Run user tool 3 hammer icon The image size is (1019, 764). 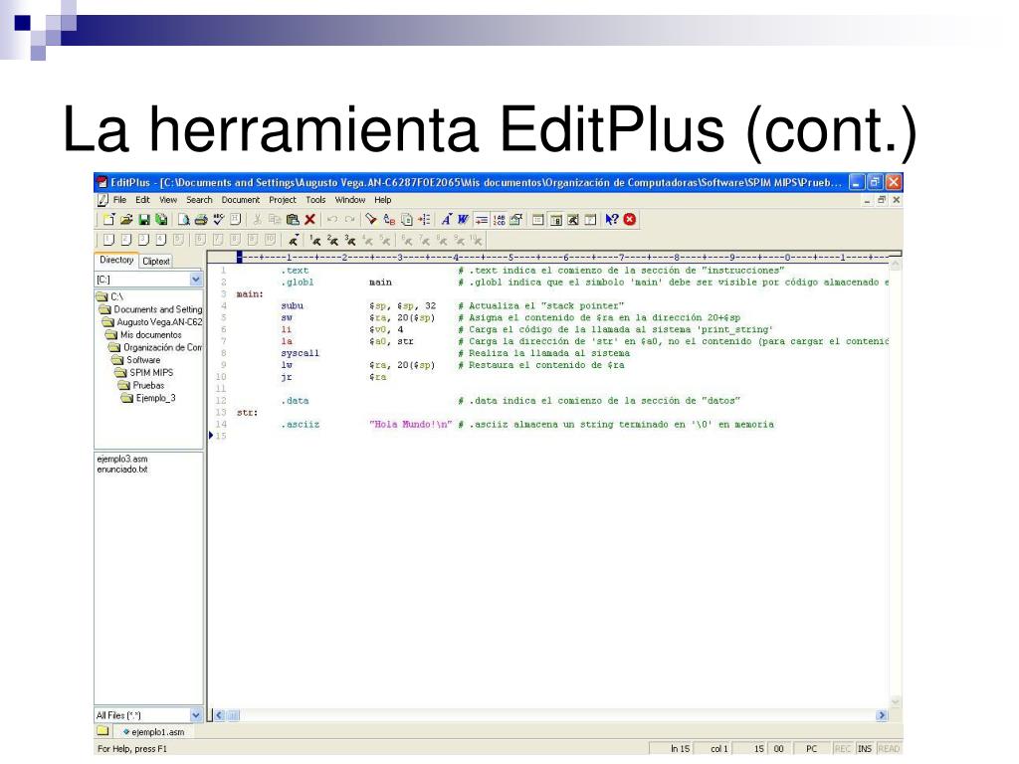point(349,241)
